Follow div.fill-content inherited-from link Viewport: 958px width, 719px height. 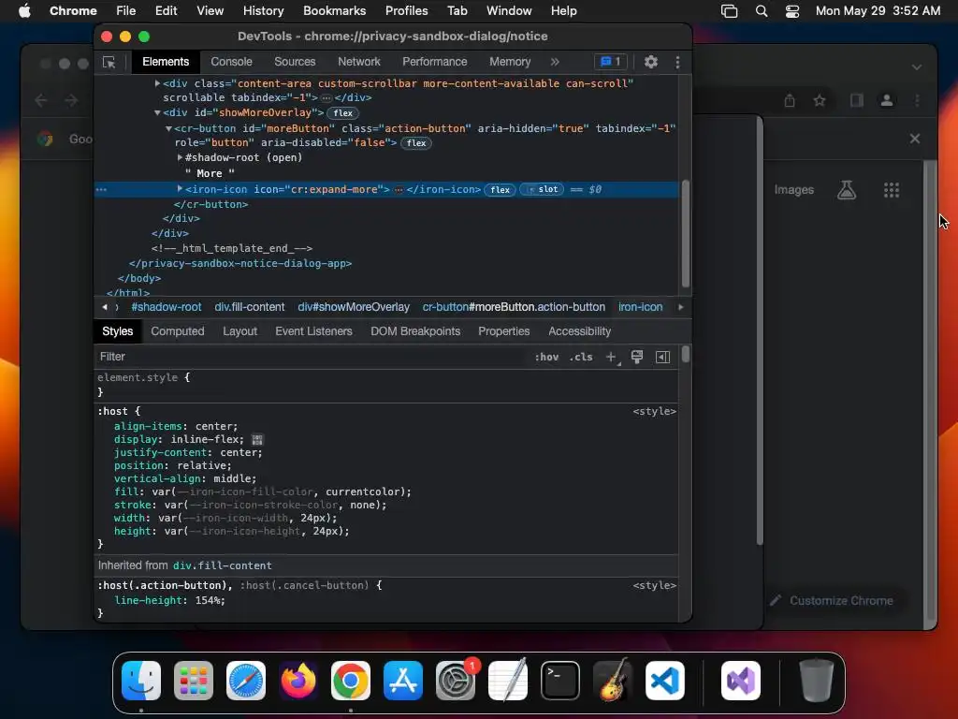point(223,566)
